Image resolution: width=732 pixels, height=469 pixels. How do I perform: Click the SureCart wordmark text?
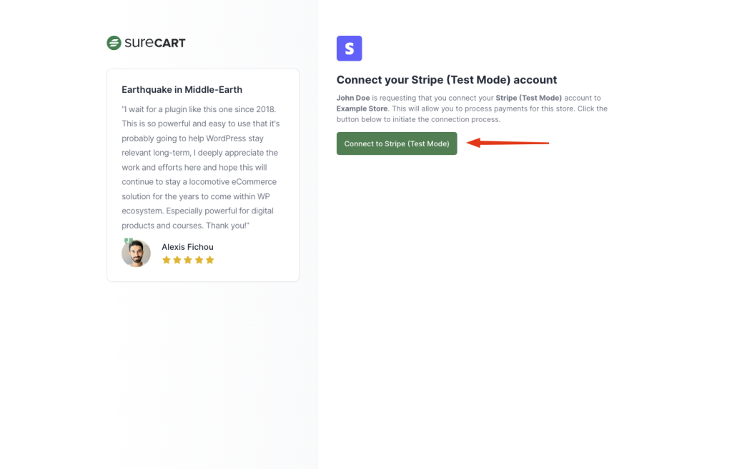[155, 43]
